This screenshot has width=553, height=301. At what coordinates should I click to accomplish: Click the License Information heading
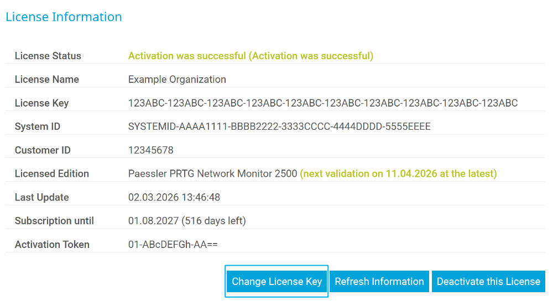64,17
